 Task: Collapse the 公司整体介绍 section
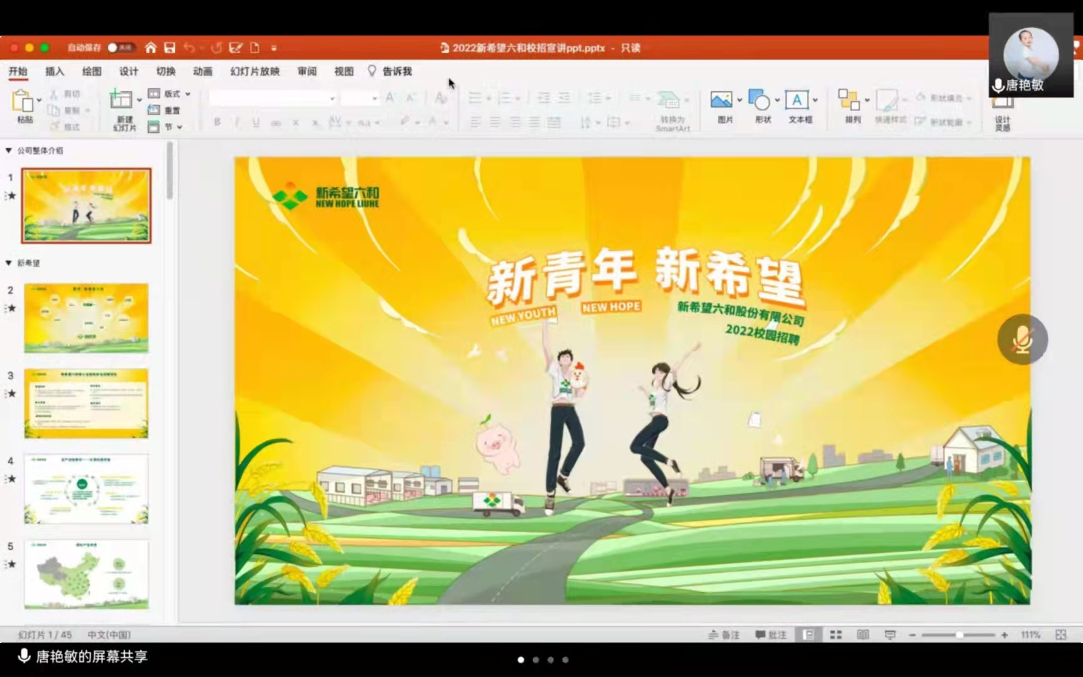pos(9,150)
